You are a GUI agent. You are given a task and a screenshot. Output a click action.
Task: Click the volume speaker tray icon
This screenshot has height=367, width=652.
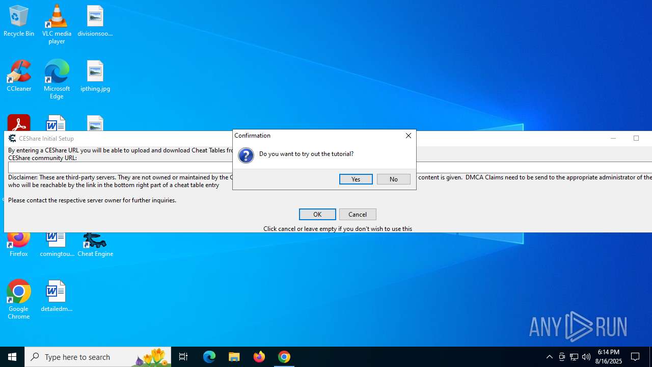point(586,357)
